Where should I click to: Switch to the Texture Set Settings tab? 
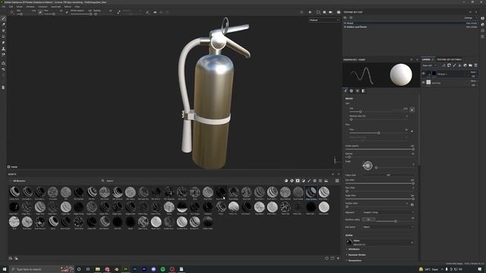[449, 59]
